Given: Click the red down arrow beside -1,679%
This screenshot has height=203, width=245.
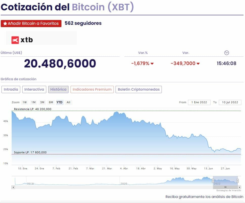Looking at the screenshot, I should pyautogui.click(x=152, y=64).
